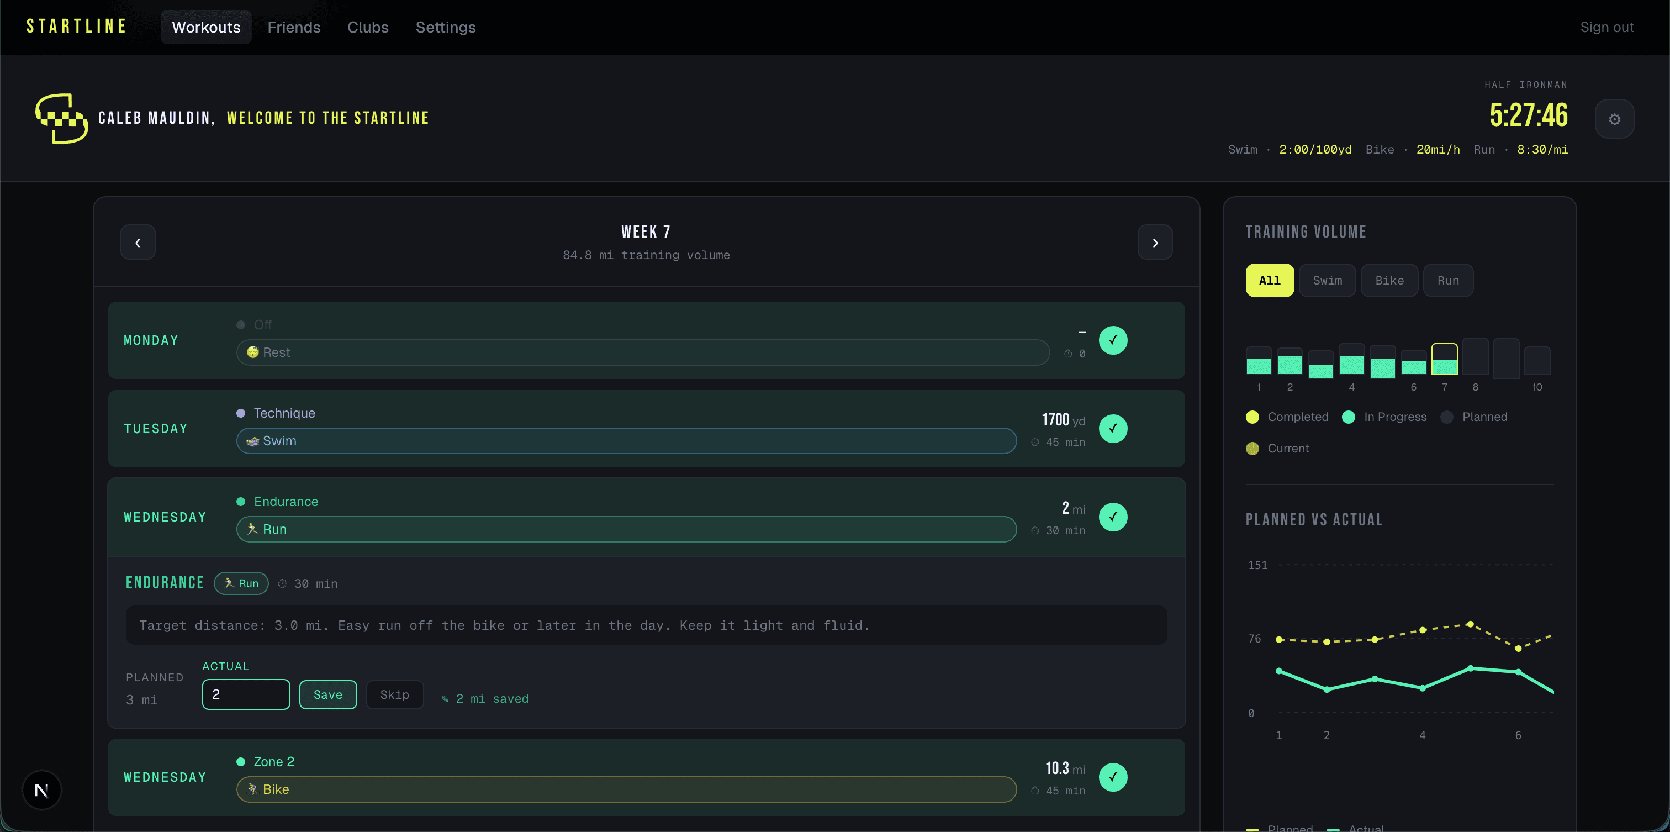Go to the previous week
Screen dimensions: 1670x832
pyautogui.click(x=138, y=243)
